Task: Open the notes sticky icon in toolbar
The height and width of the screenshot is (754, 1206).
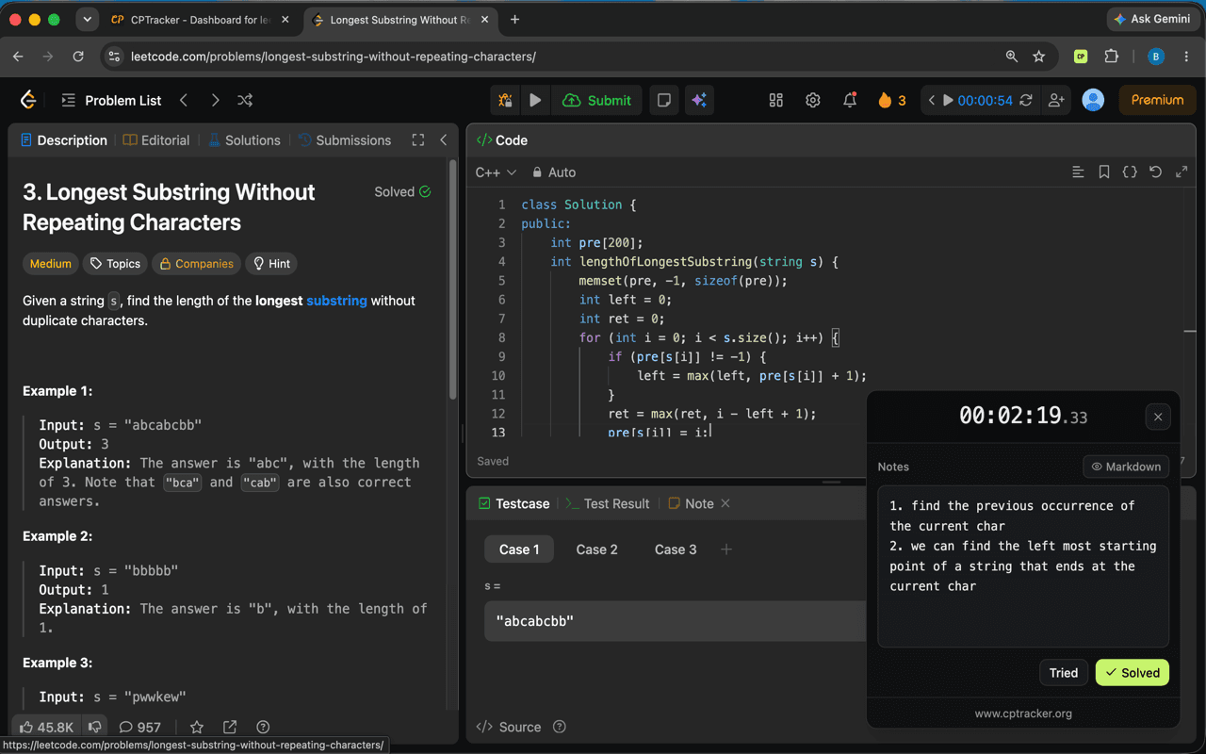Action: tap(664, 100)
